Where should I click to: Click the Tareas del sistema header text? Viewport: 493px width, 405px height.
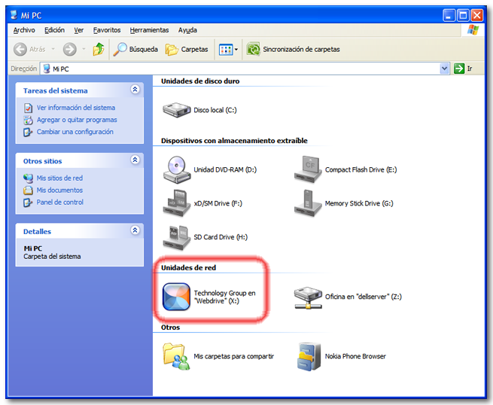(x=56, y=91)
